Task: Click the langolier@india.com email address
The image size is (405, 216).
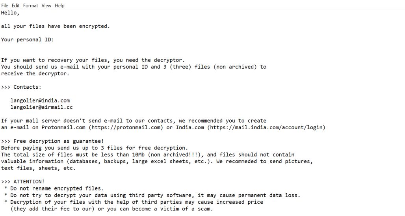Action: click(x=40, y=101)
